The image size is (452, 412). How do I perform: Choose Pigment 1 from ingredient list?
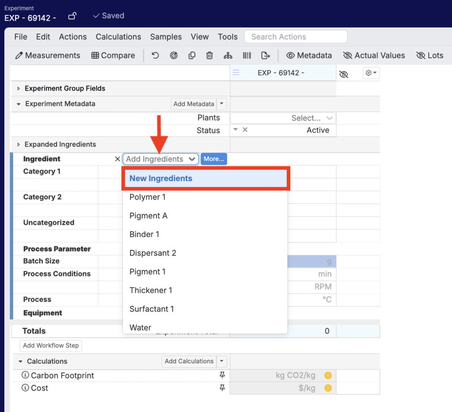(x=205, y=272)
